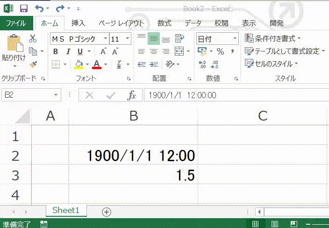Align text left icon
329x228 pixels.
point(142,51)
